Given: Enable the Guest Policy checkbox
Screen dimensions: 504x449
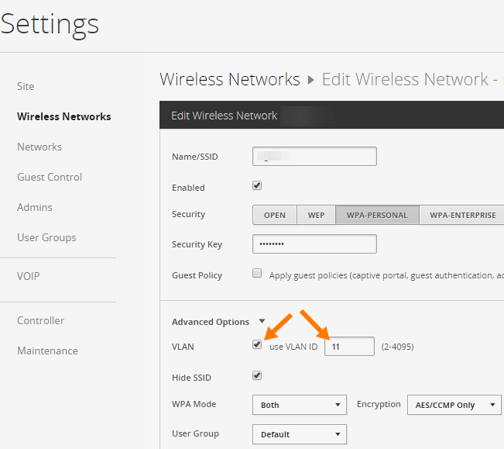Looking at the screenshot, I should coord(257,274).
